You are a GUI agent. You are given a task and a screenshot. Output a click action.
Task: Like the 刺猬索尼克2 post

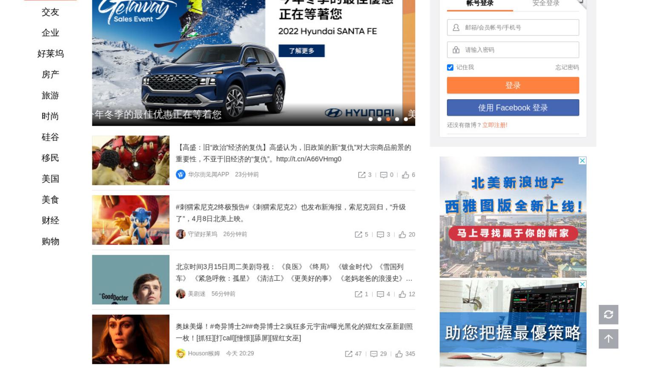tap(402, 234)
